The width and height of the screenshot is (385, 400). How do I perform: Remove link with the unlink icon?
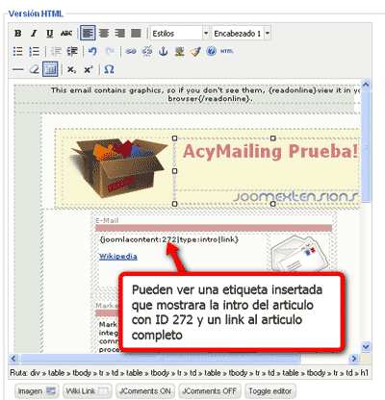click(x=147, y=51)
